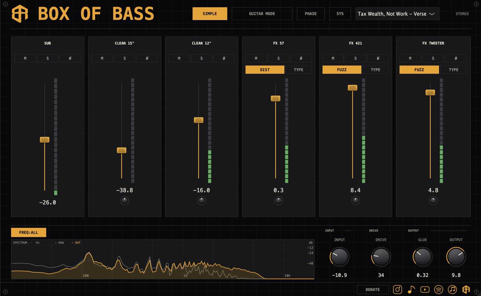Click the pan knob under FX 421
Screen dimensions: 481x296
point(356,200)
